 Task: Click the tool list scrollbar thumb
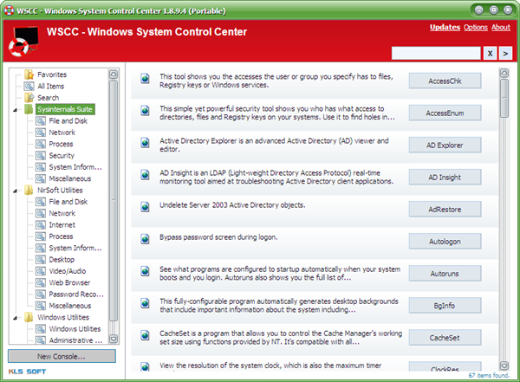coord(504,98)
